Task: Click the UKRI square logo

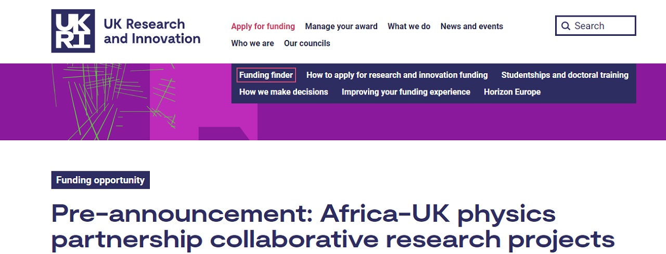Action: (73, 31)
